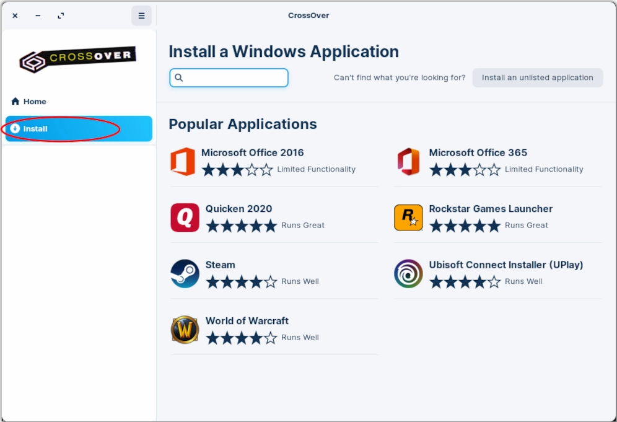Image resolution: width=617 pixels, height=422 pixels.
Task: Click the Install download arrow icon
Action: coord(15,128)
